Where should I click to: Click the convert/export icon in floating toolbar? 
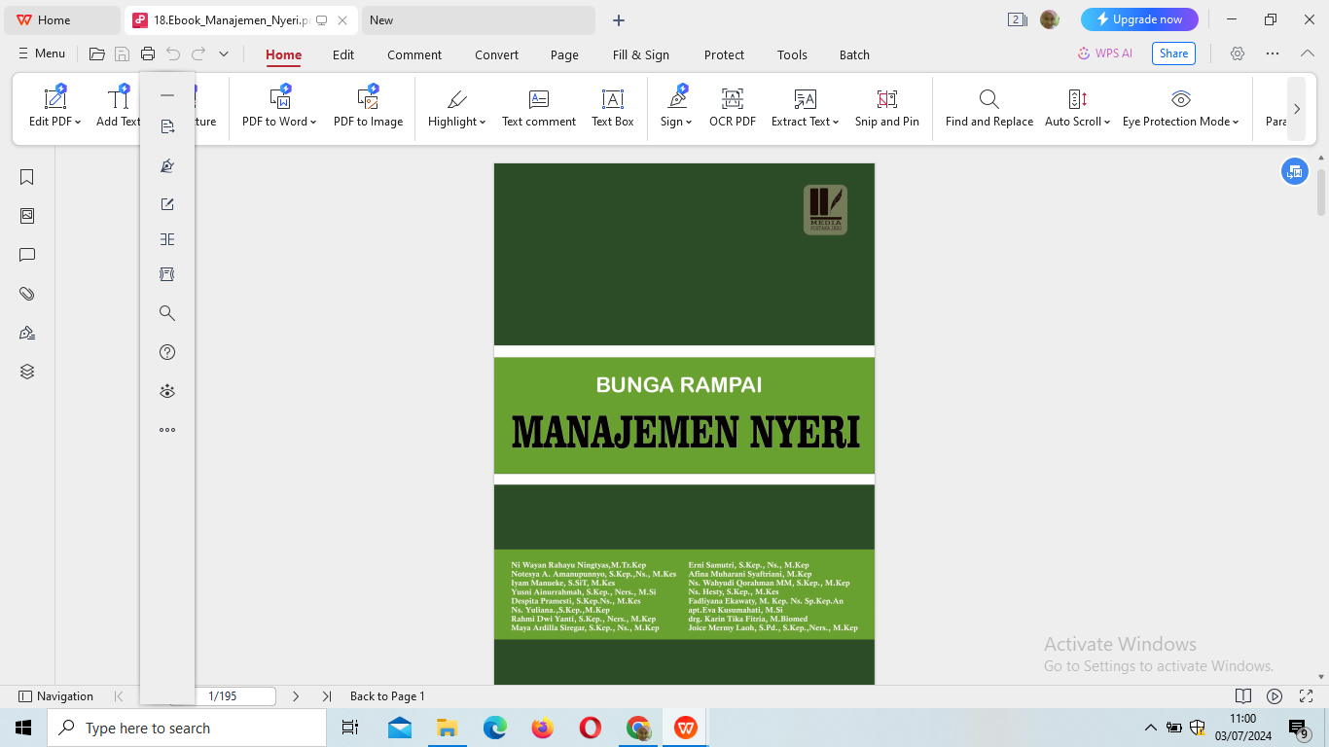pos(167,126)
